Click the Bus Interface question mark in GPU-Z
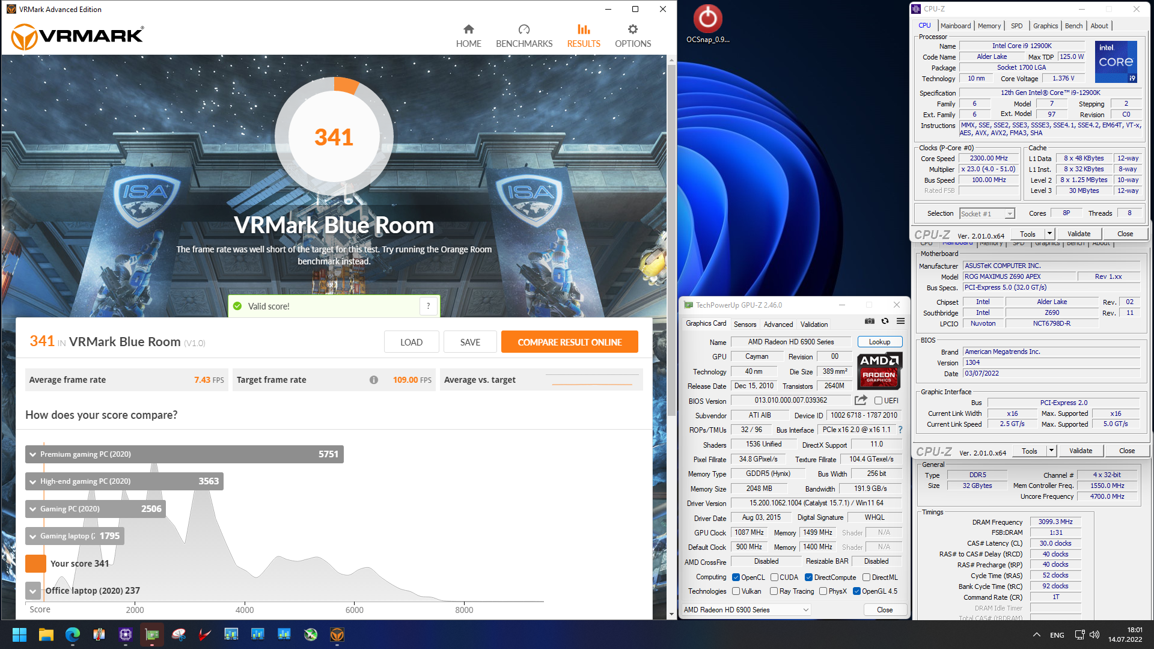Image resolution: width=1154 pixels, height=649 pixels. click(x=900, y=430)
